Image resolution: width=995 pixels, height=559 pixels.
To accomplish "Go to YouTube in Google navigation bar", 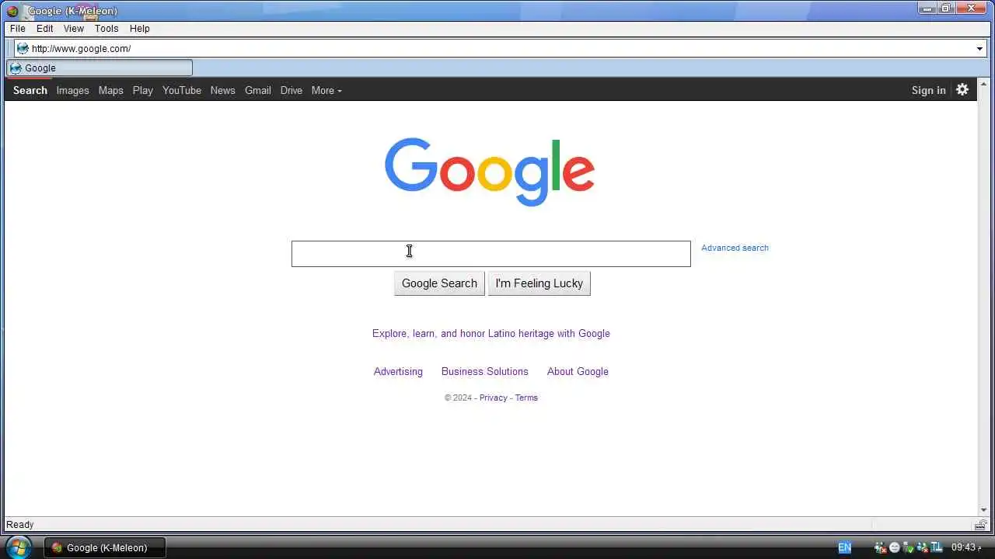I will pyautogui.click(x=182, y=90).
